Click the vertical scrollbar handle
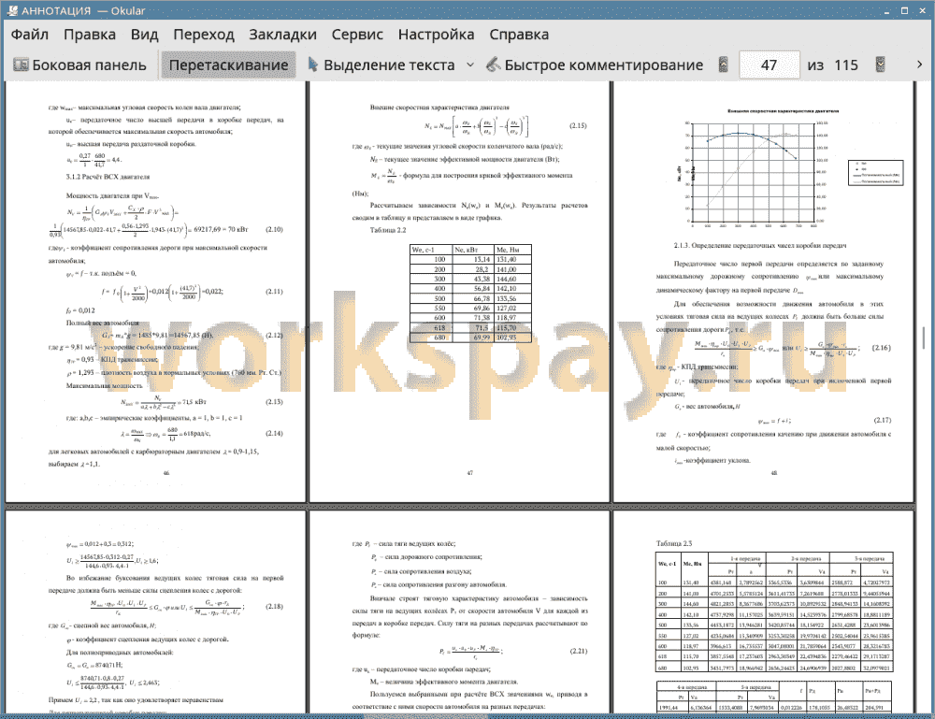The image size is (935, 719). pyautogui.click(x=923, y=338)
